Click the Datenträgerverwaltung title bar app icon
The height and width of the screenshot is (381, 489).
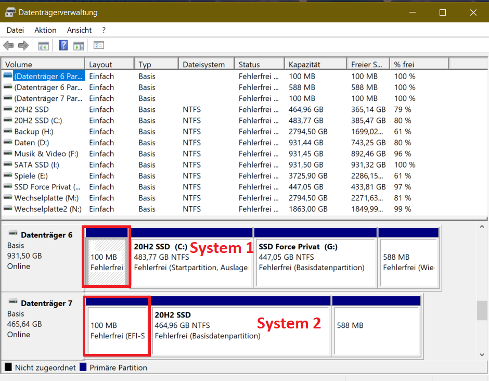tap(10, 12)
